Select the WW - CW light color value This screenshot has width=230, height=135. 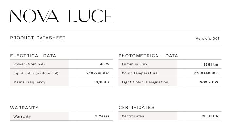(x=209, y=82)
